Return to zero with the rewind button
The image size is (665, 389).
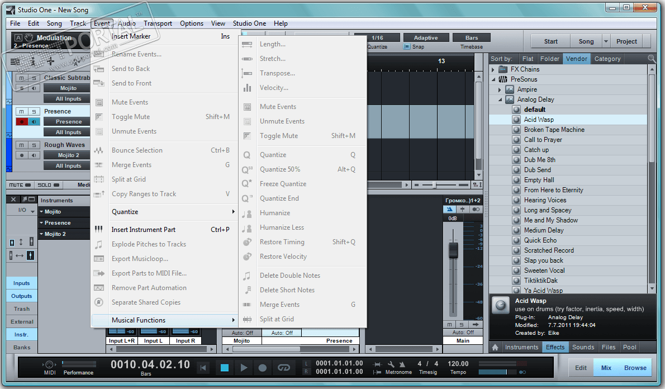203,368
